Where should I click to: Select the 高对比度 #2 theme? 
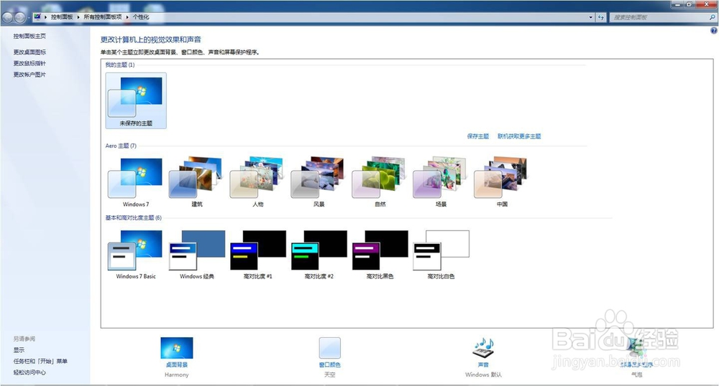point(319,254)
